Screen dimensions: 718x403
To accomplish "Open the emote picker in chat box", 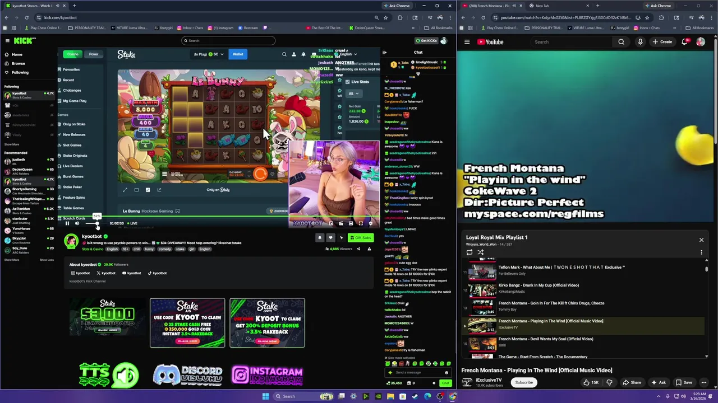I will click(447, 372).
